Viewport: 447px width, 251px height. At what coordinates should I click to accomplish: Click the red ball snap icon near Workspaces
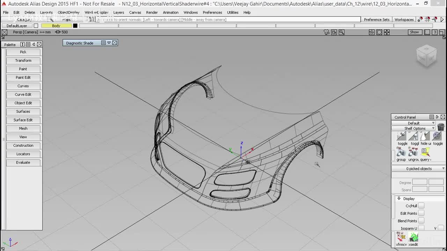point(420,20)
